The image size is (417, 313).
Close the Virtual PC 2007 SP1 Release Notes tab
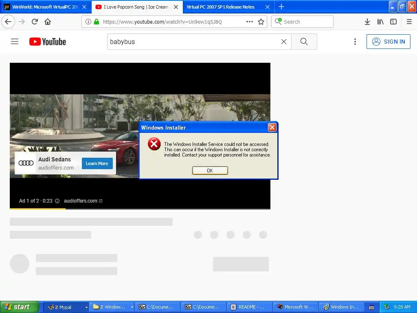tap(268, 7)
